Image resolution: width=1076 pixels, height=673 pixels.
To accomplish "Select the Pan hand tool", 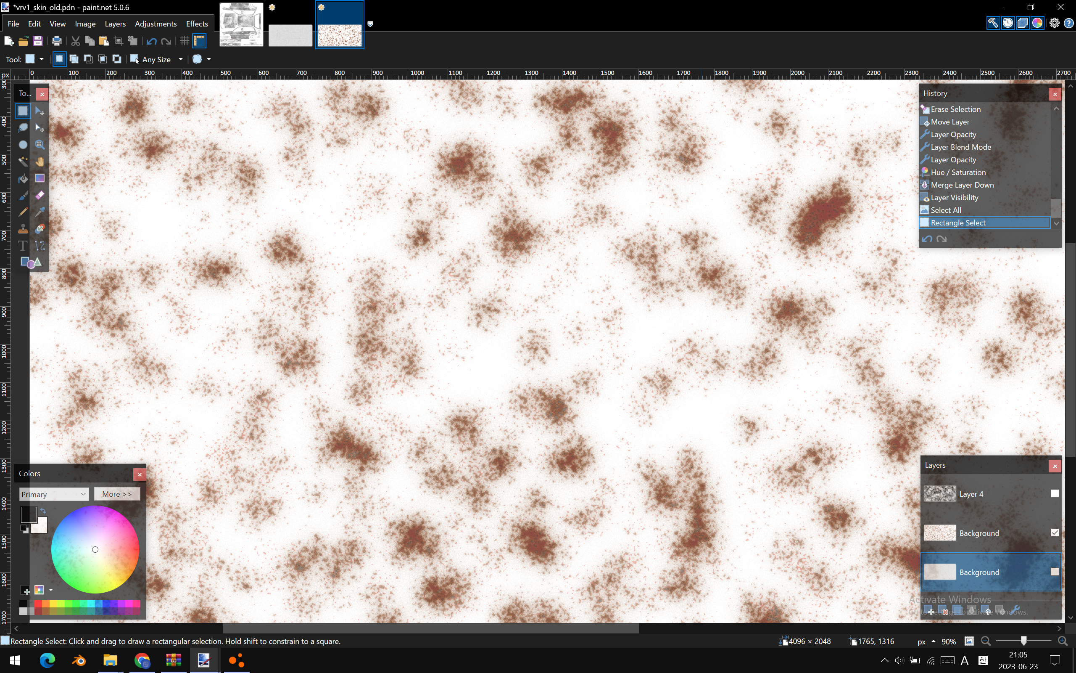I will pos(40,162).
